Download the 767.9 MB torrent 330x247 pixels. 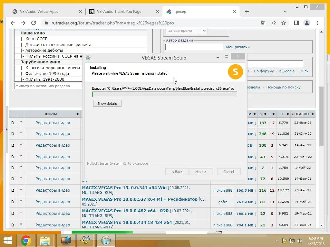pos(246,202)
